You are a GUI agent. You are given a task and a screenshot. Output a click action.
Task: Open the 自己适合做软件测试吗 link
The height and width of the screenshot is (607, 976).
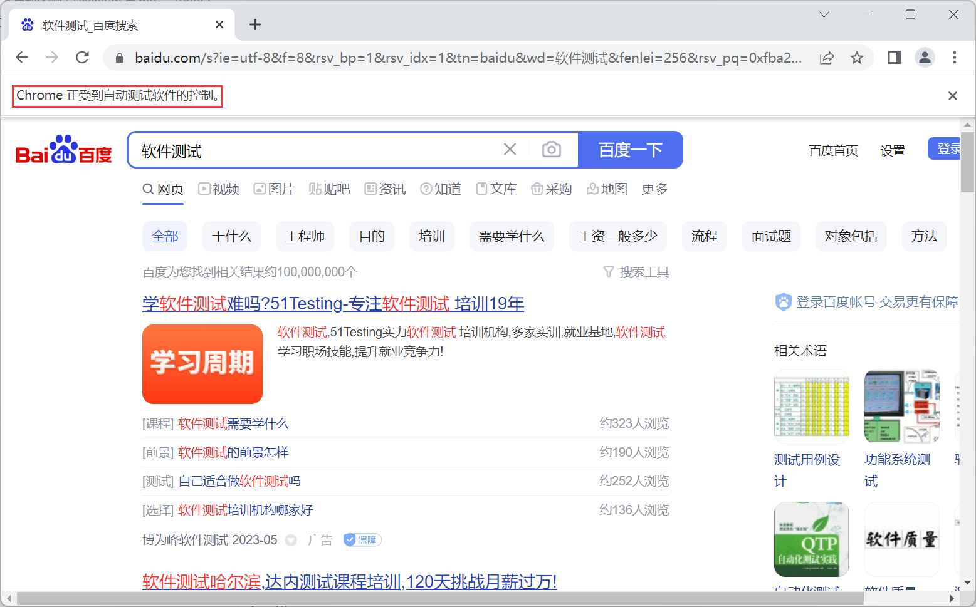point(239,481)
